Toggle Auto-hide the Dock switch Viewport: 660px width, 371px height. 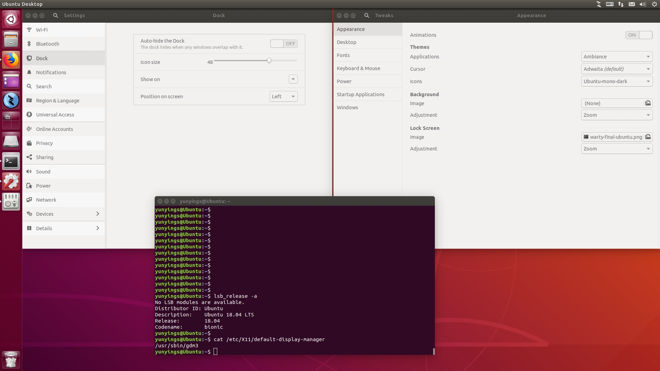click(x=284, y=44)
